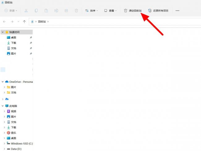Open 桌面 under Quick access
This screenshot has width=201, height=151.
coord(14,38)
